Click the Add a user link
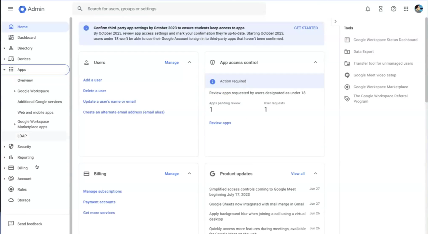Viewport: 428px width, 234px height. [93, 80]
